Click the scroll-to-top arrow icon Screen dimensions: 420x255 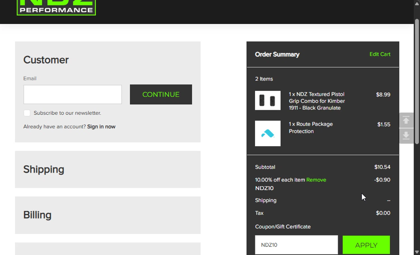pyautogui.click(x=406, y=120)
